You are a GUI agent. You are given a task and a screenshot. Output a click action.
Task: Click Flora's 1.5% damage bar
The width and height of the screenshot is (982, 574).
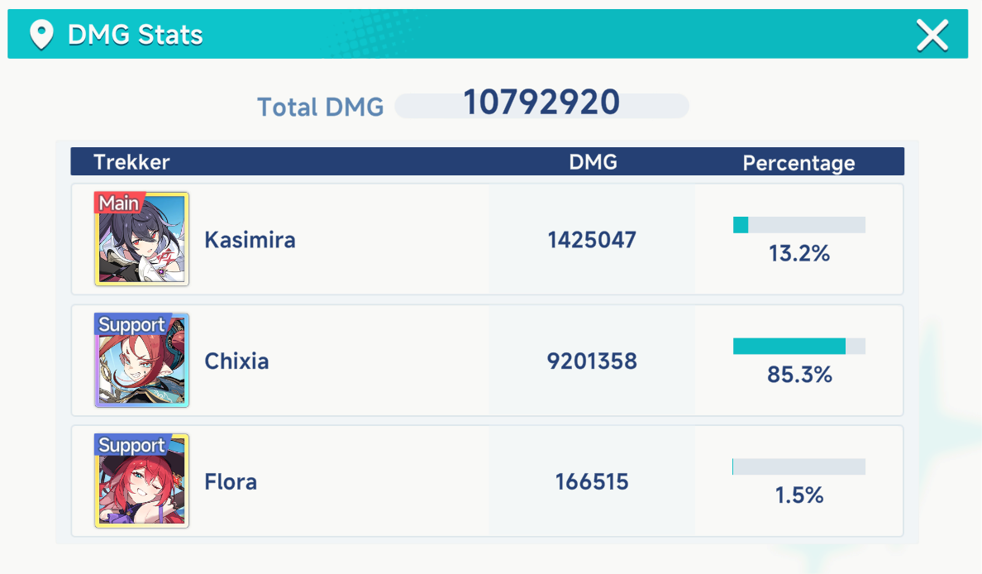point(798,467)
